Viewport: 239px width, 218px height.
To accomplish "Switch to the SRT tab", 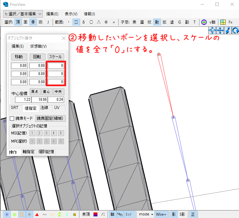I will point(15,108).
